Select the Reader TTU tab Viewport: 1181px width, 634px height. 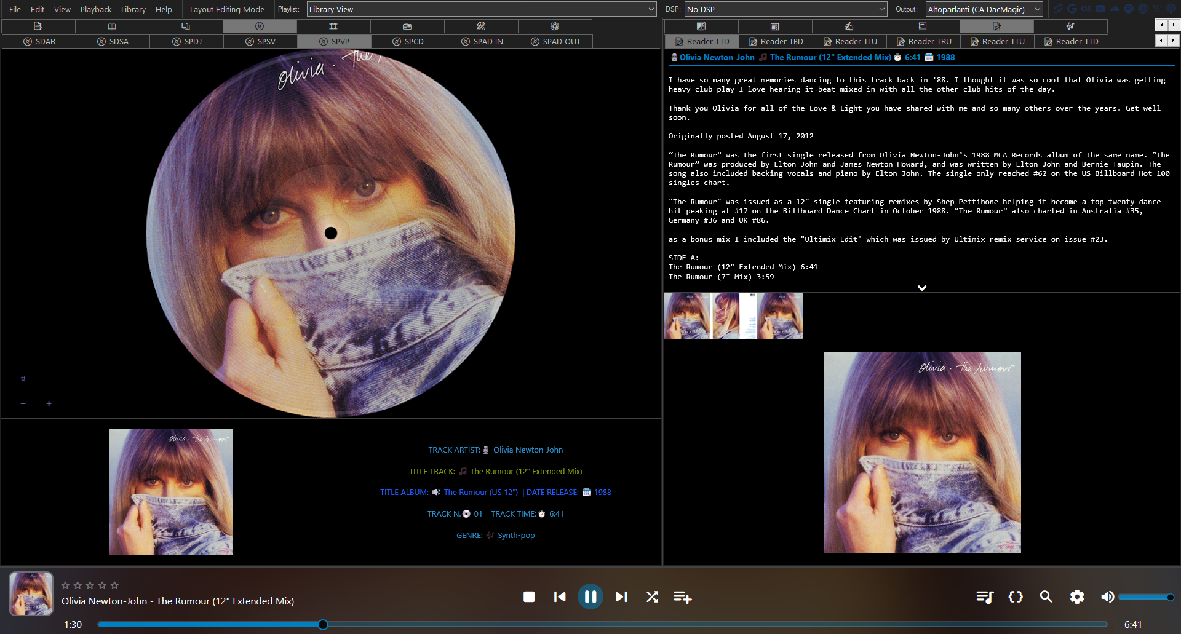click(x=997, y=41)
